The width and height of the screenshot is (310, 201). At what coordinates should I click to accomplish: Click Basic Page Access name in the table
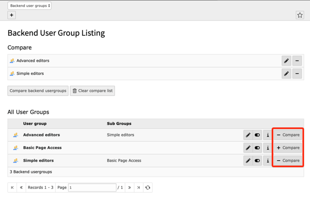click(x=42, y=148)
